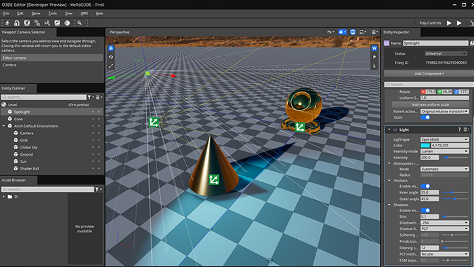
Task: Open Parent activation Original relative transform dropdown
Action: pos(445,111)
